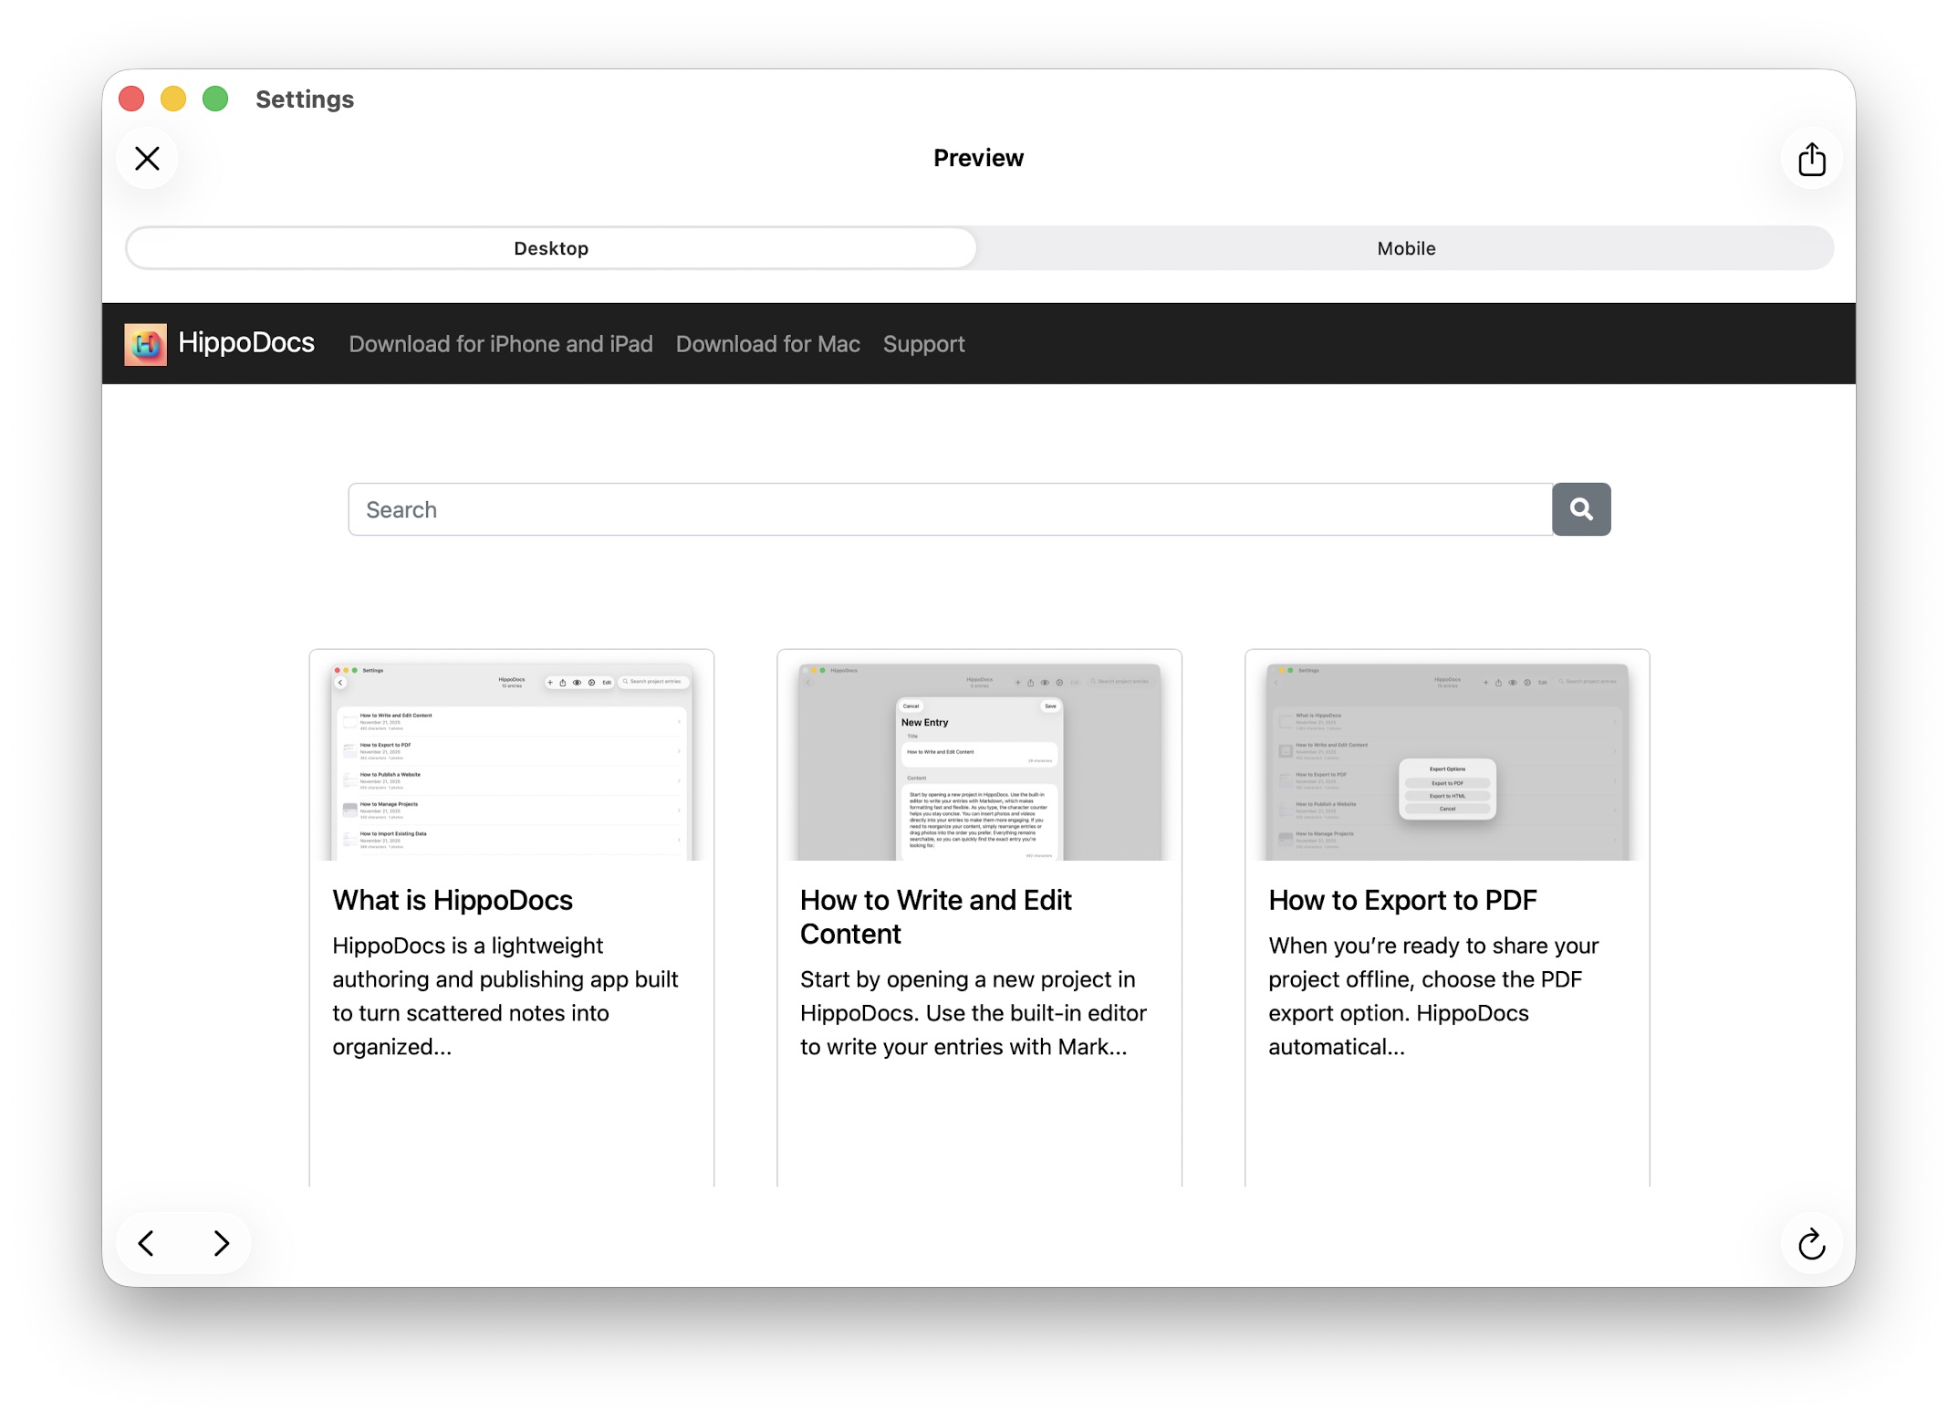Viewport: 1958px width, 1422px height.
Task: Open the Support page
Action: pos(923,344)
